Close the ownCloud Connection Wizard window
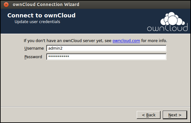 (x=6, y=5)
